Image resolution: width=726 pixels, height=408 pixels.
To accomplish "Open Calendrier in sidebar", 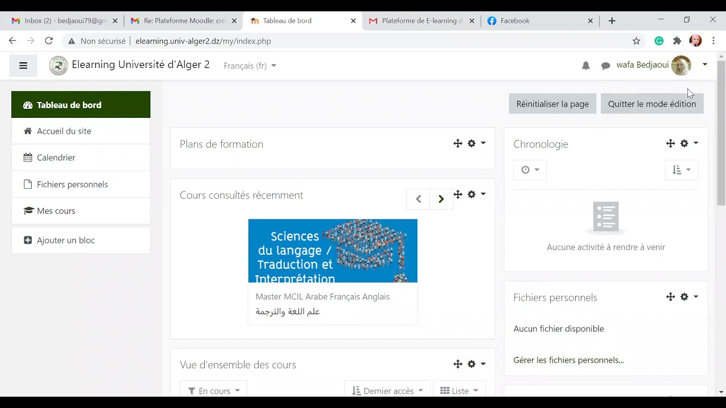I will [x=81, y=158].
